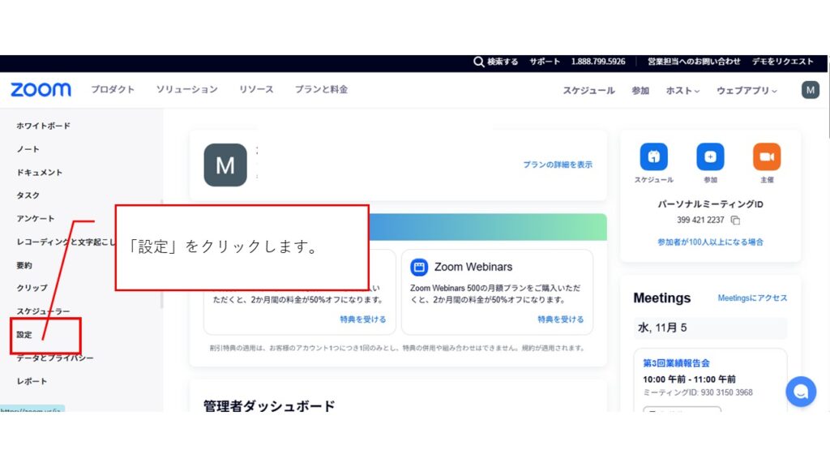
Task: Click the orange Host video camera icon
Action: pos(766,156)
